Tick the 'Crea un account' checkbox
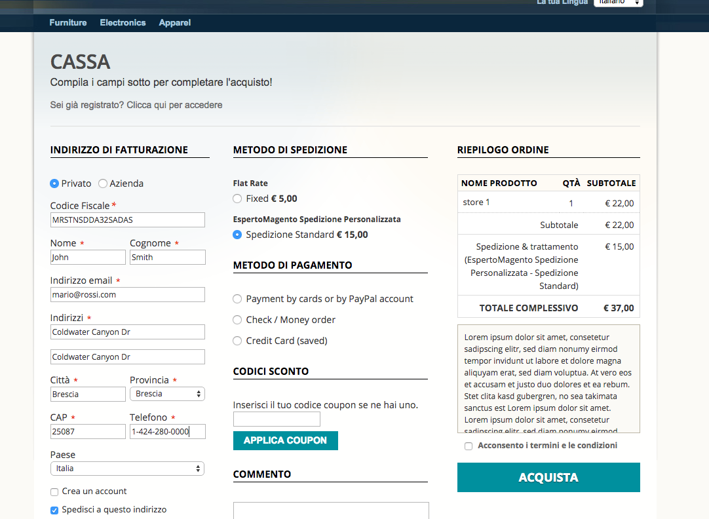The height and width of the screenshot is (519, 709). (x=54, y=492)
